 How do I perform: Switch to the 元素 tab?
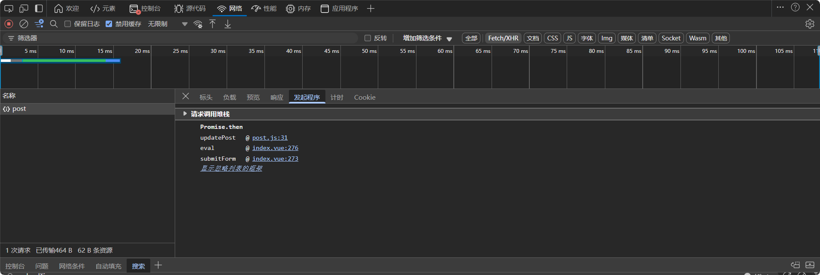click(103, 8)
